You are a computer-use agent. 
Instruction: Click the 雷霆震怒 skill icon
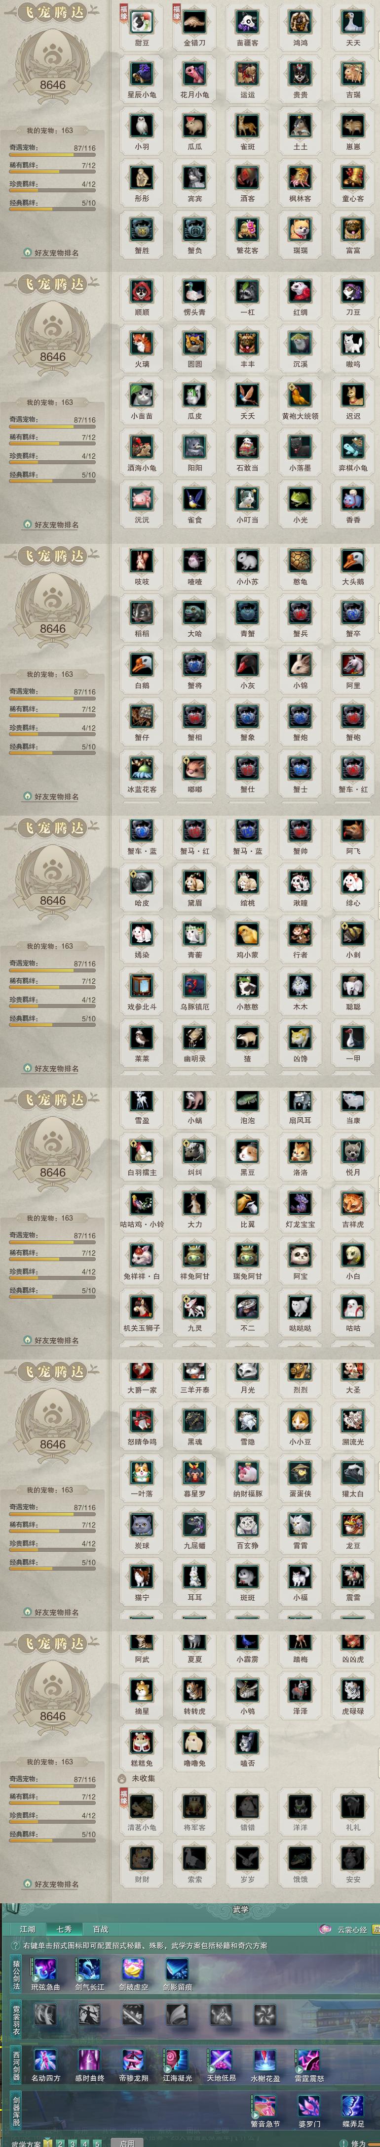308,2060
